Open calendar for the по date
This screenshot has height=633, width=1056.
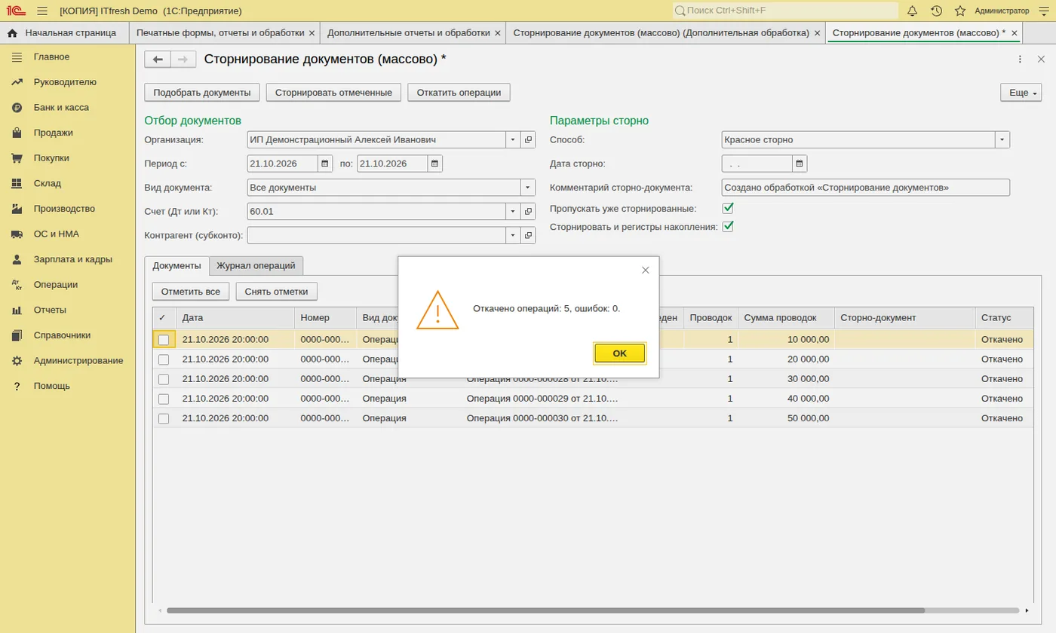[x=435, y=164]
